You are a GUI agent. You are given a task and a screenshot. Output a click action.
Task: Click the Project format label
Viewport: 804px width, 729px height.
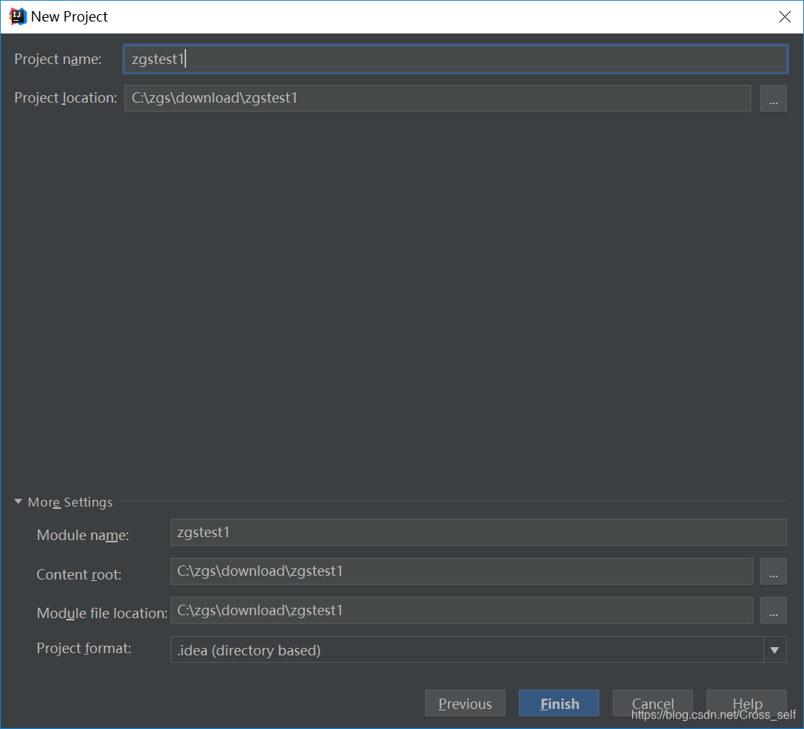pyautogui.click(x=84, y=649)
